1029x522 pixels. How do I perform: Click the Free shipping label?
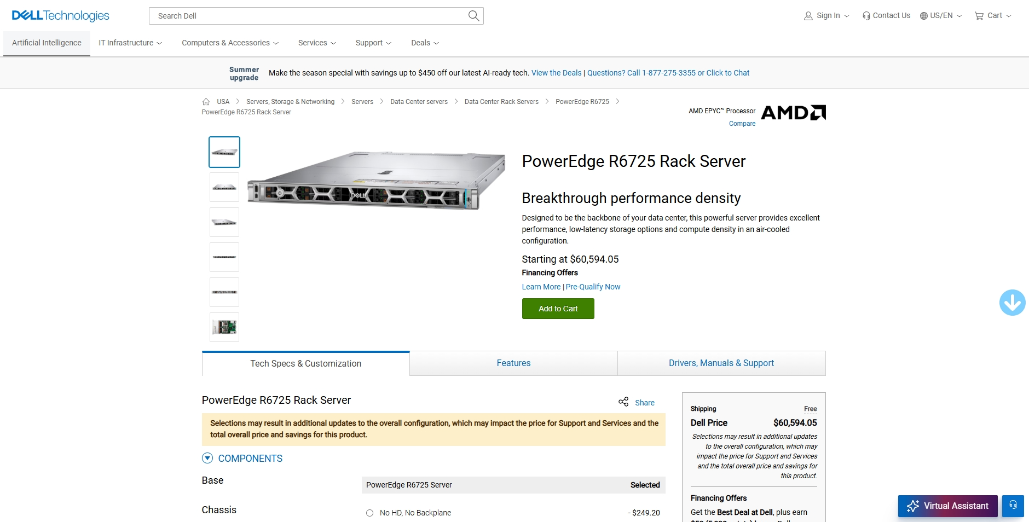point(810,409)
